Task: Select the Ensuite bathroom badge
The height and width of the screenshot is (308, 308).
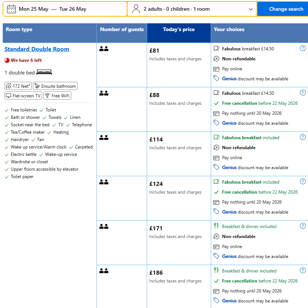Action: (55, 86)
